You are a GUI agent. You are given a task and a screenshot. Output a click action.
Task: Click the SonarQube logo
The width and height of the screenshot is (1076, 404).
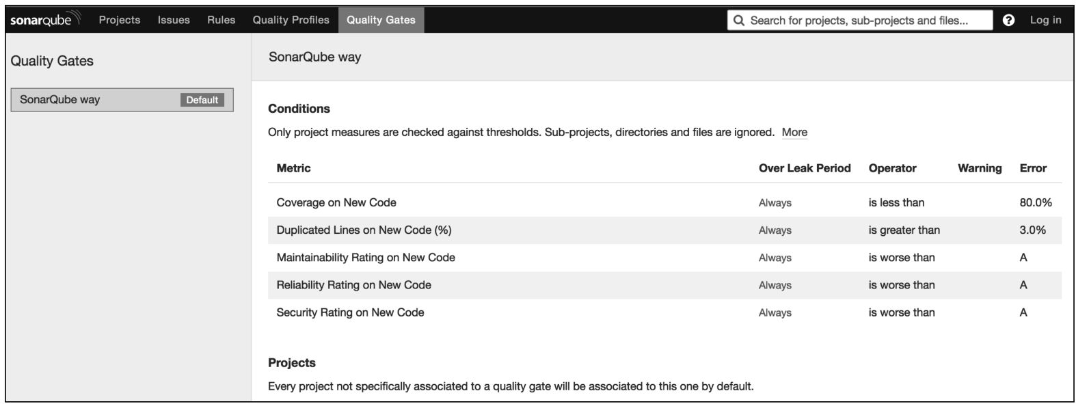(45, 19)
